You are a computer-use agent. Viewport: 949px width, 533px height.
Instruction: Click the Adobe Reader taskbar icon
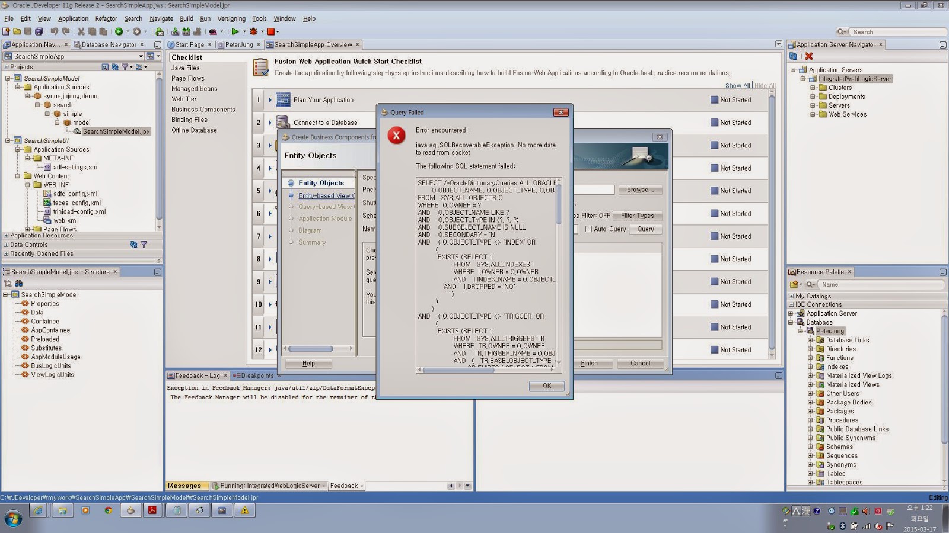point(152,510)
